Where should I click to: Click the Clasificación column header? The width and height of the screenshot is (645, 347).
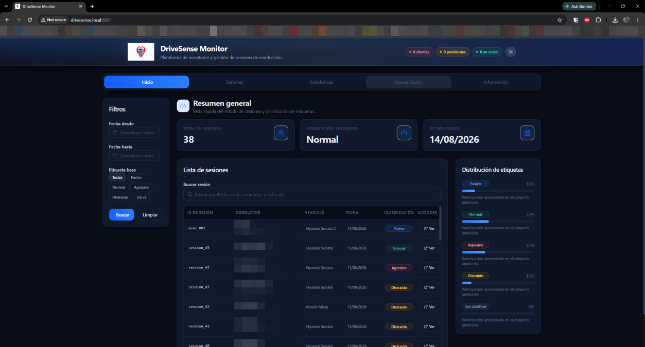[398, 212]
